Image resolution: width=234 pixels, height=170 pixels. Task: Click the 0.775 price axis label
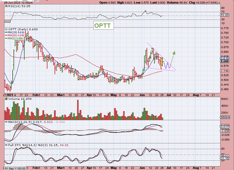click(225, 28)
